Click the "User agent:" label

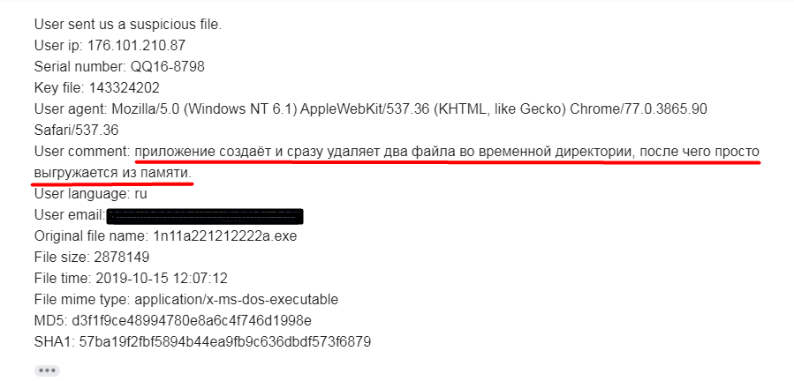[x=71, y=108]
